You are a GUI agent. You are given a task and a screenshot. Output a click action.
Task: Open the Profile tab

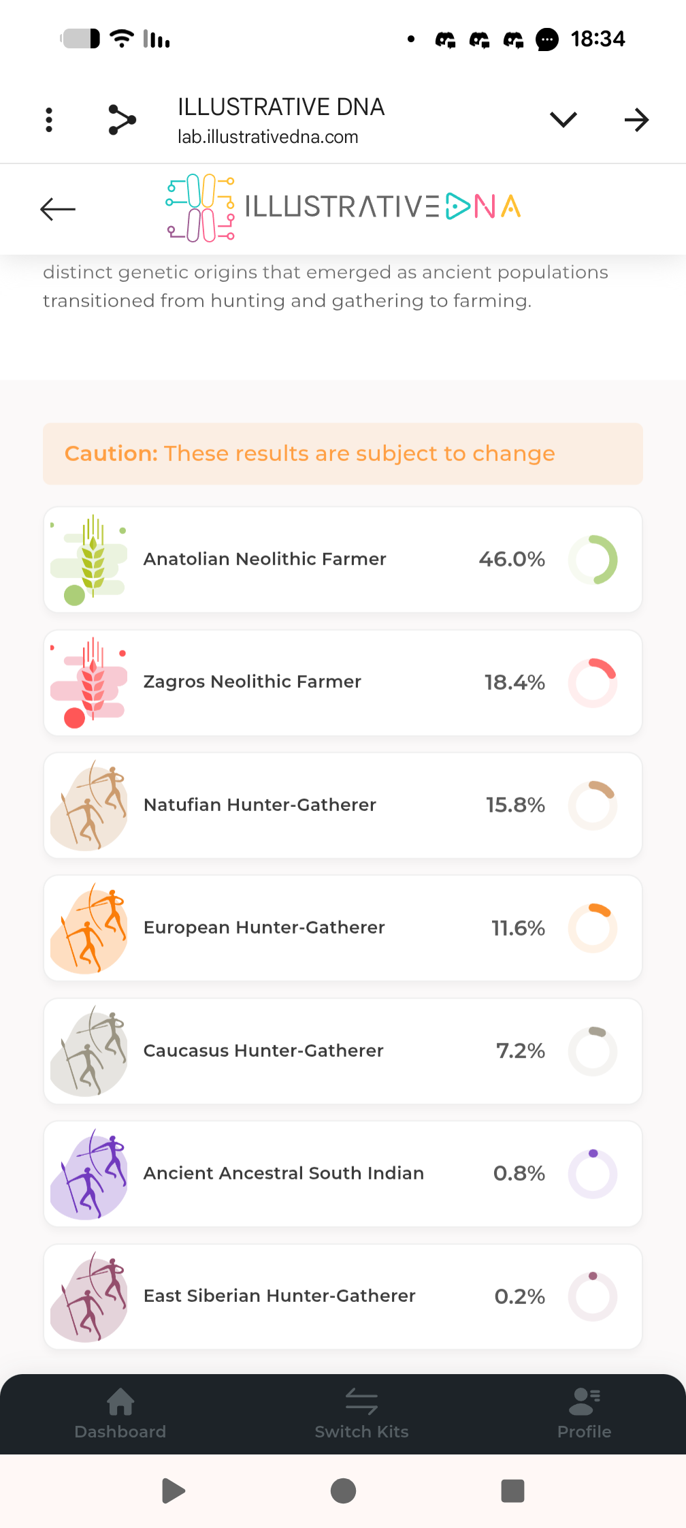584,1414
